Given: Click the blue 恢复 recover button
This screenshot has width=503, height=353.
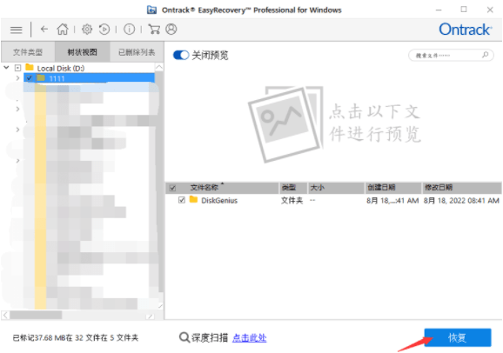Looking at the screenshot, I should [458, 337].
